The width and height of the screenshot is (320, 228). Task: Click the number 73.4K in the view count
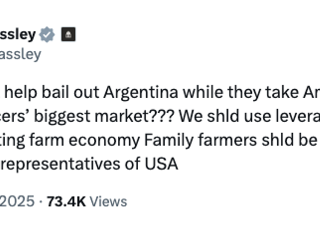[x=66, y=201]
